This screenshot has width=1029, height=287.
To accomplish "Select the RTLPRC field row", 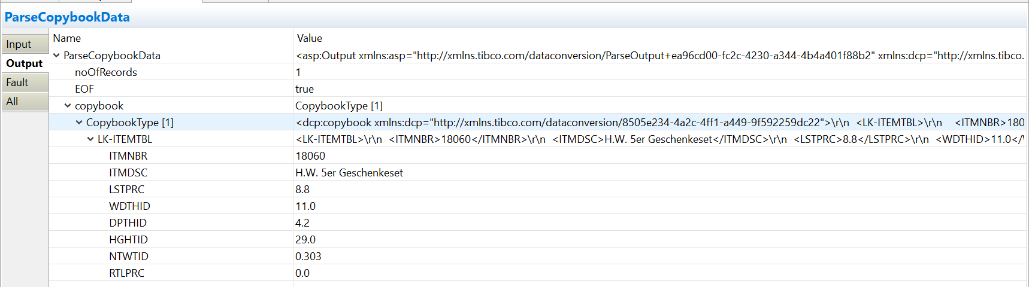I will [538, 273].
